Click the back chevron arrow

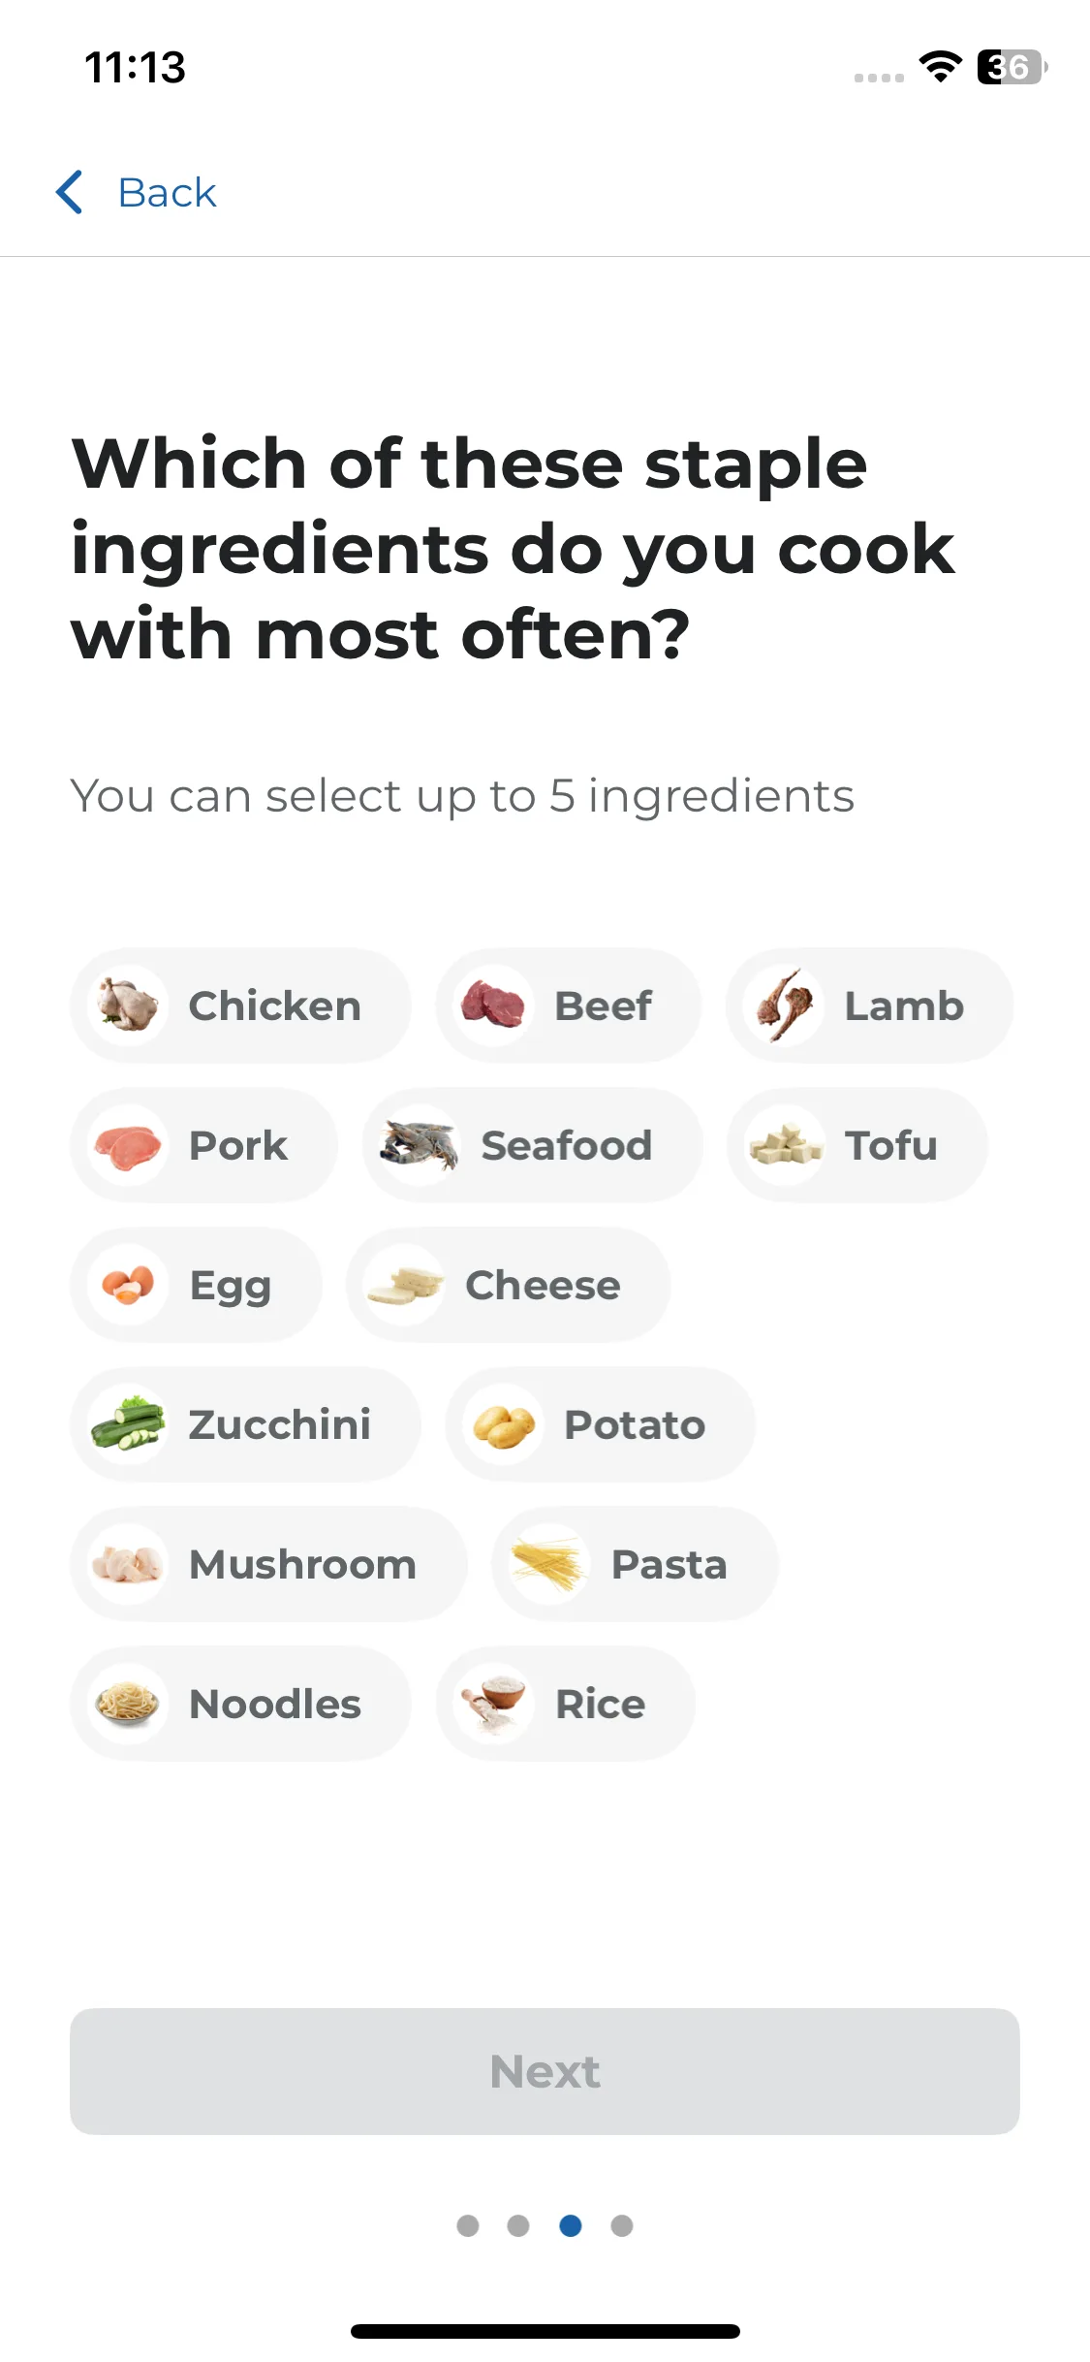[x=70, y=192]
